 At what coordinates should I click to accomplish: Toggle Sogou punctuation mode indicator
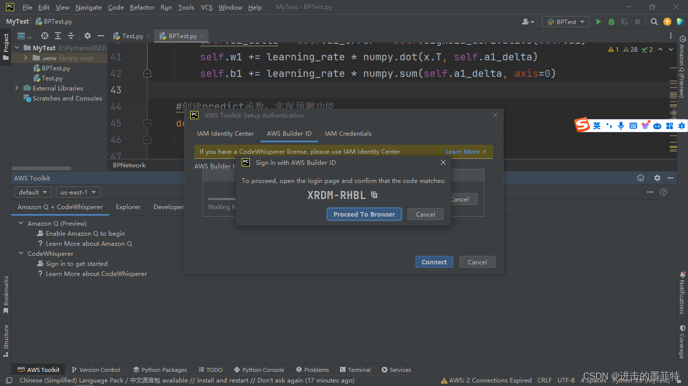tap(609, 126)
